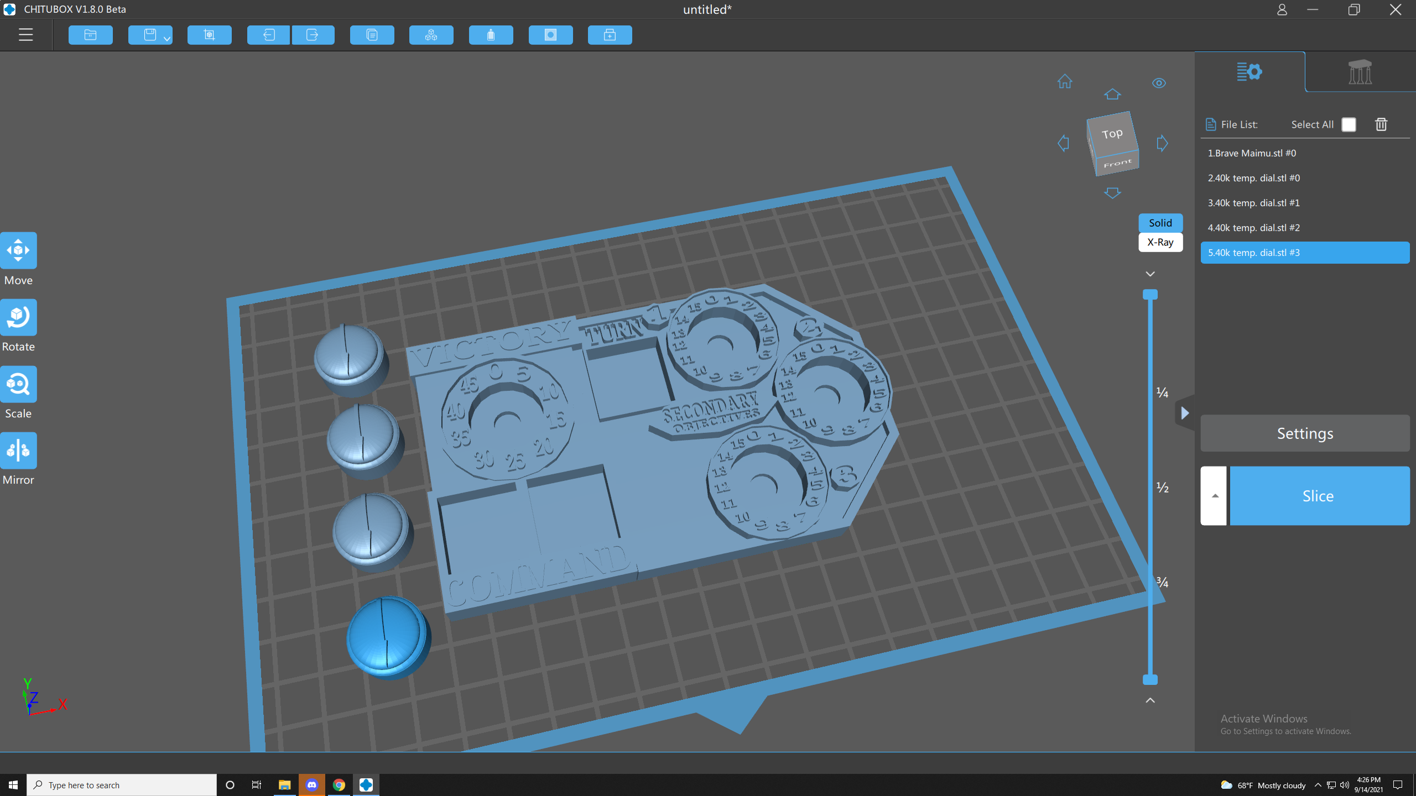Check the Select All checkbox
This screenshot has width=1416, height=796.
pyautogui.click(x=1349, y=124)
